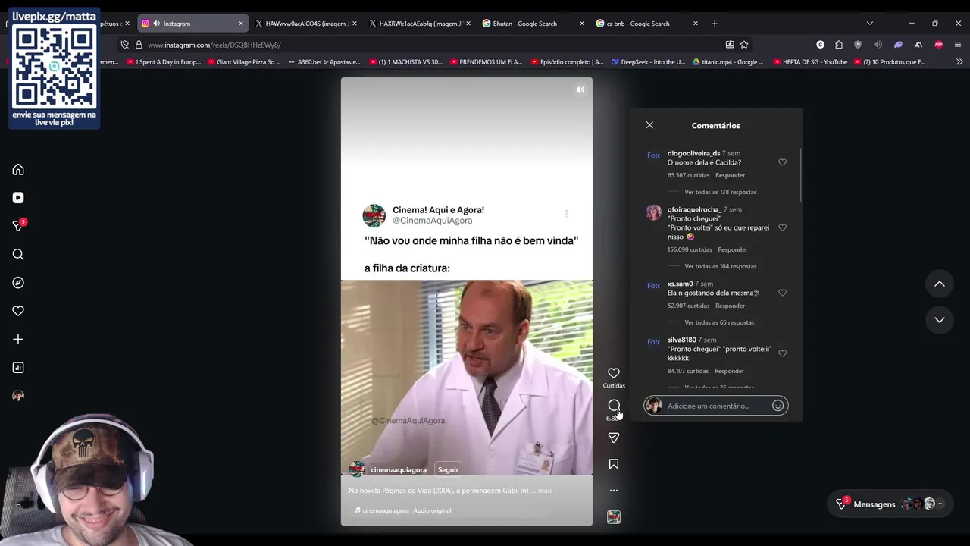Screen dimensions: 970x546
Task: Close the Instagram browser tab
Action: point(241,24)
